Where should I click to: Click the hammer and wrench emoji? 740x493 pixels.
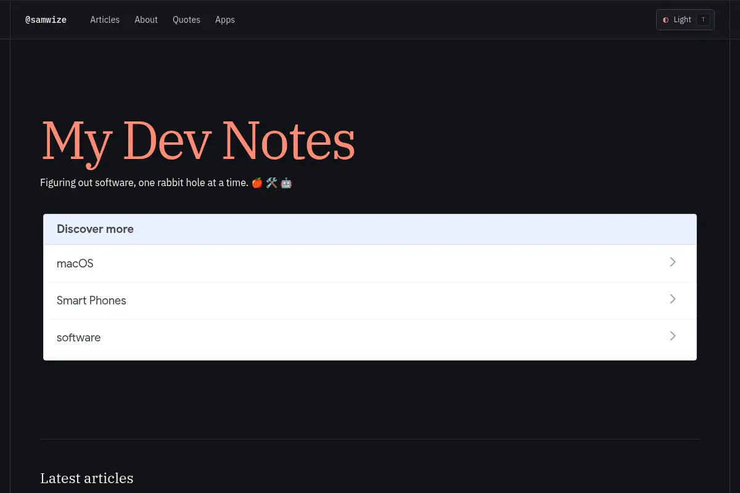click(x=271, y=183)
